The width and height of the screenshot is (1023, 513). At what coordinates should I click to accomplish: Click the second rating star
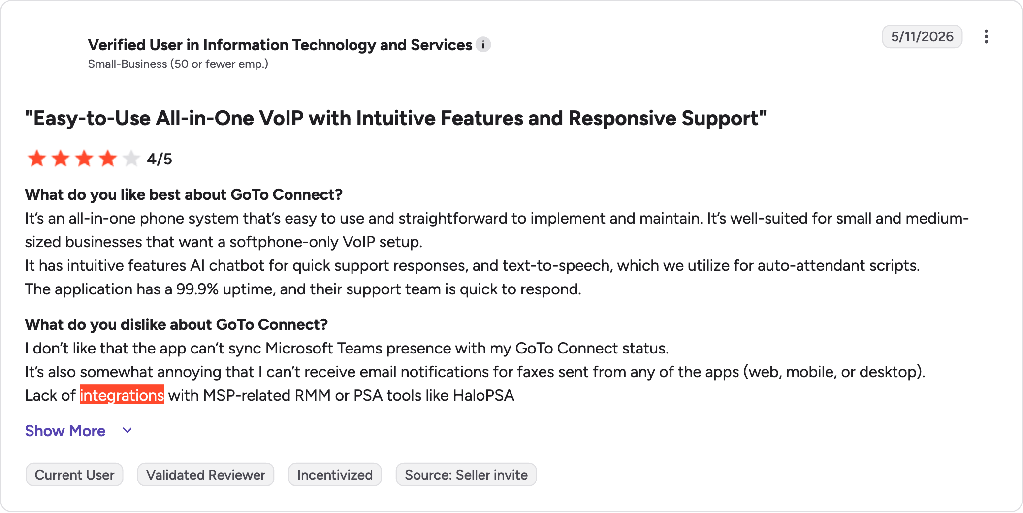(61, 159)
